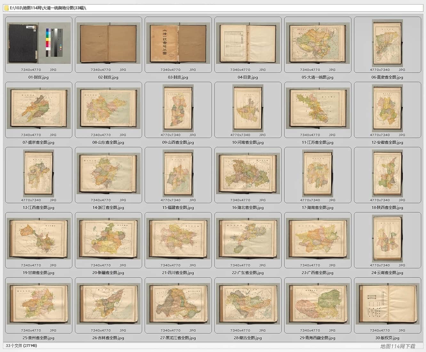This screenshot has height=352, width=426.
Task: Select 21-四川省全图.jpg thumbnail
Action: (178, 240)
